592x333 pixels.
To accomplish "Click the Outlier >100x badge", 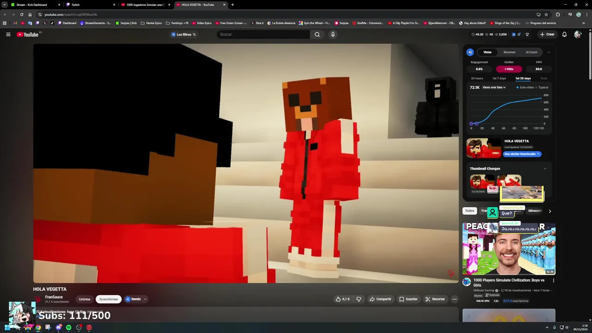I will click(509, 69).
